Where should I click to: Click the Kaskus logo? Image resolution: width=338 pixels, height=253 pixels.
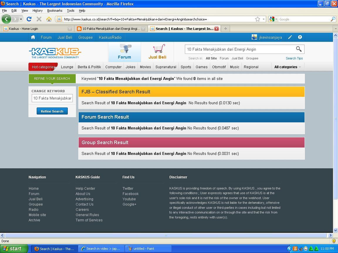tap(55, 53)
